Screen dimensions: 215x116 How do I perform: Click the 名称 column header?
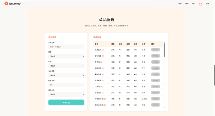(97, 44)
